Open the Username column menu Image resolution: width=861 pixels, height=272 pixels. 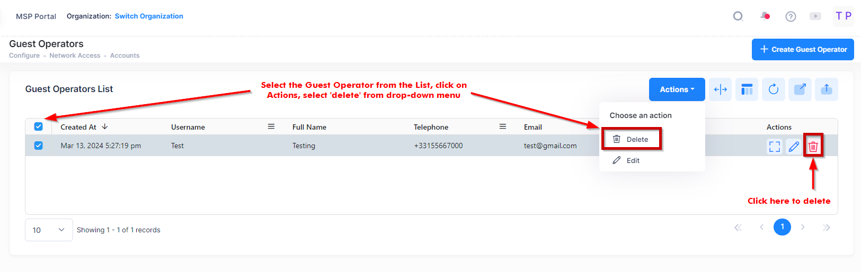click(271, 127)
